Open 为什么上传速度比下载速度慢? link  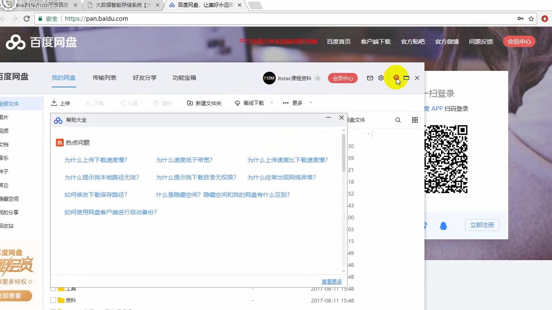tap(287, 160)
